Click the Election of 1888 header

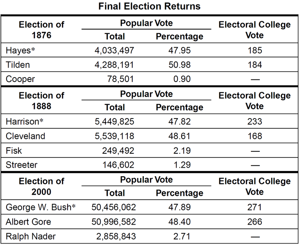(41, 101)
